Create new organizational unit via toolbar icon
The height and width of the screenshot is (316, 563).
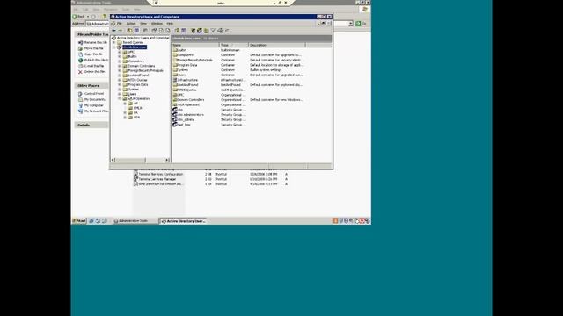(207, 31)
